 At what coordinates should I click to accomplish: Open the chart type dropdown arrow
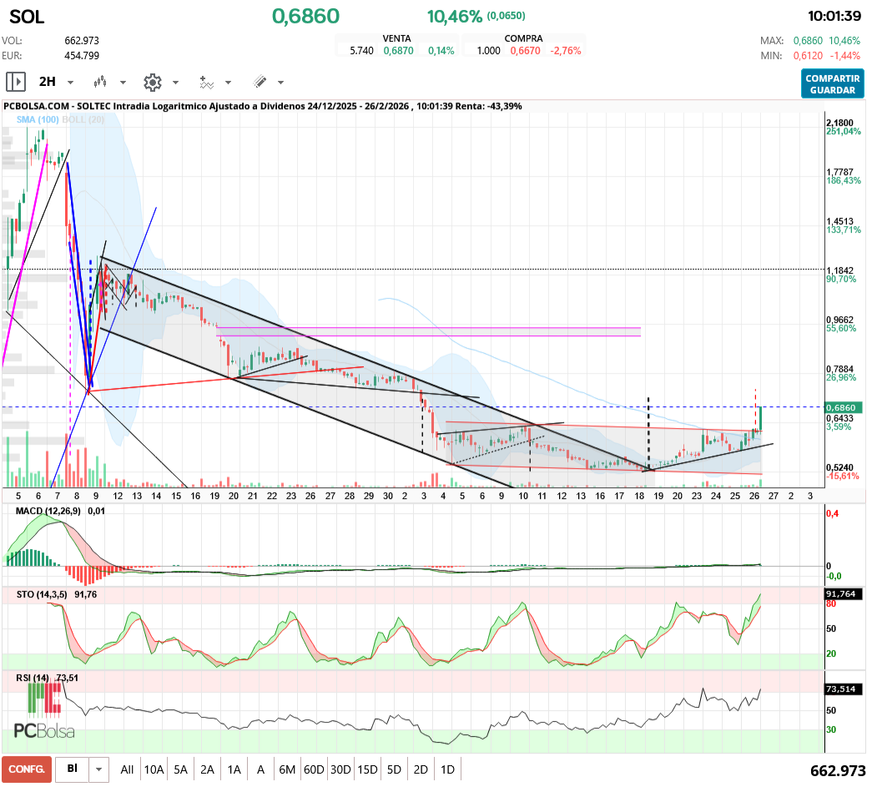click(x=123, y=83)
